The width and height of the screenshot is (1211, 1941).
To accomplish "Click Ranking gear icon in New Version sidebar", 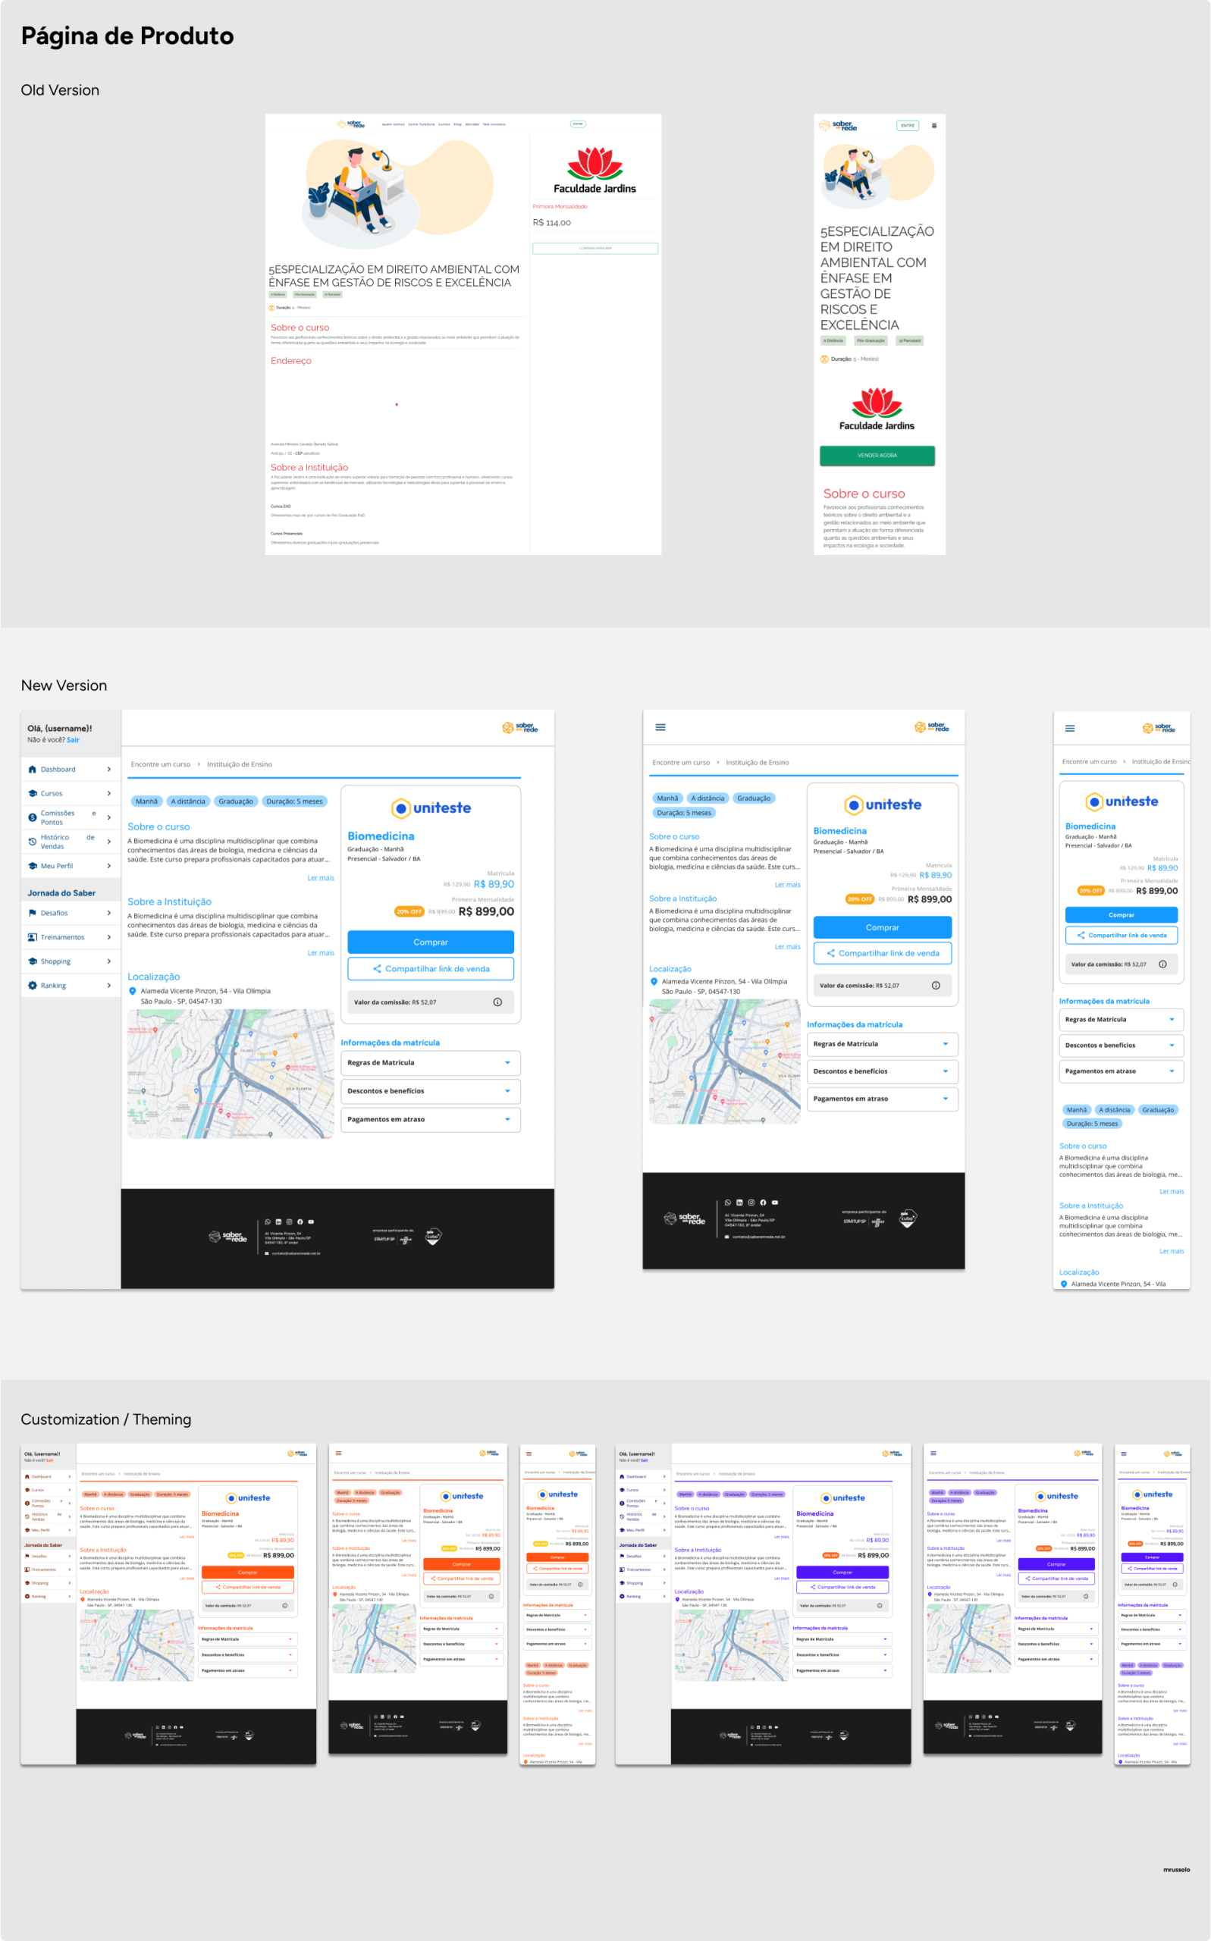I will click(32, 985).
